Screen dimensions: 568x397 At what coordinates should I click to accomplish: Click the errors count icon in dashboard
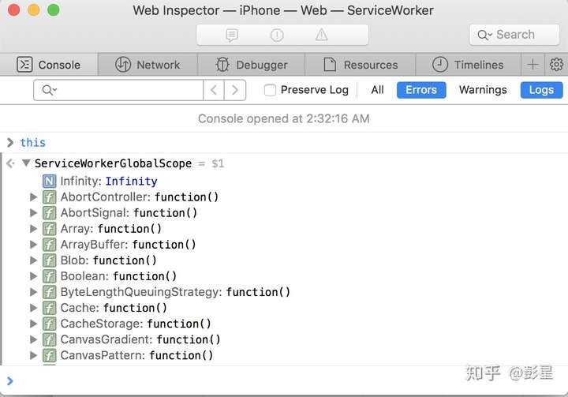click(277, 35)
